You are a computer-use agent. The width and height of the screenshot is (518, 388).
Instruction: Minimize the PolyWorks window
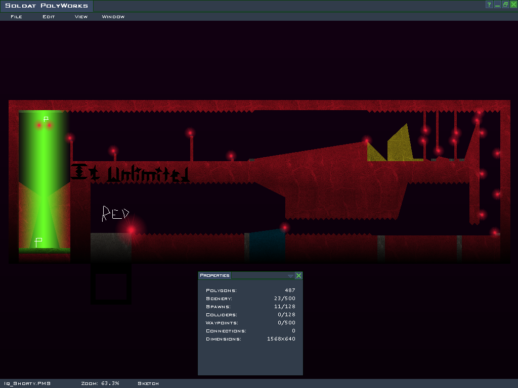tap(497, 5)
